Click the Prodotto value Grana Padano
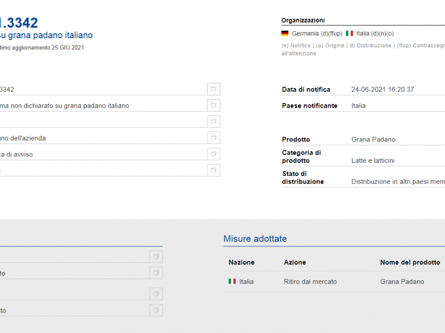The width and height of the screenshot is (445, 333). point(373,139)
